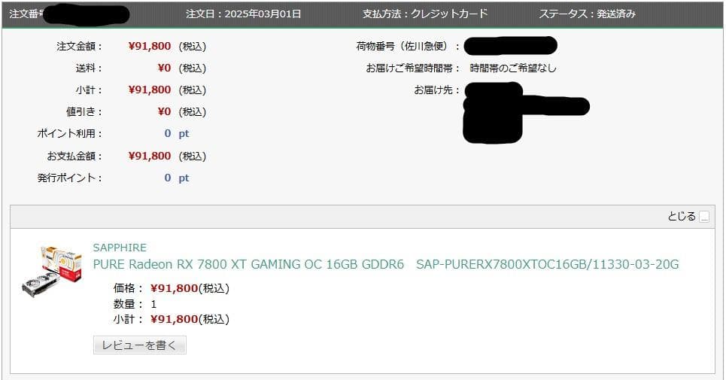Click the お支払金額 ¥91,800 value

(x=150, y=156)
